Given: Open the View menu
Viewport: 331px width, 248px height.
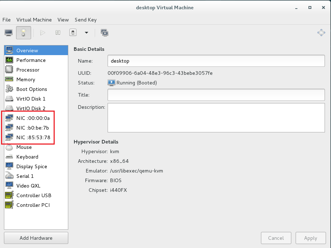Looking at the screenshot, I should [x=63, y=20].
